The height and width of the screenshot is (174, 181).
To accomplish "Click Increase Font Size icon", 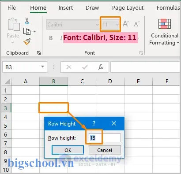I will pos(126,24).
